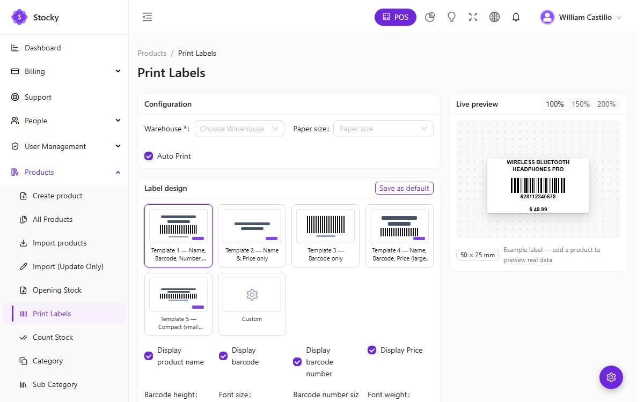Collapse the Products menu chevron

pyautogui.click(x=118, y=172)
